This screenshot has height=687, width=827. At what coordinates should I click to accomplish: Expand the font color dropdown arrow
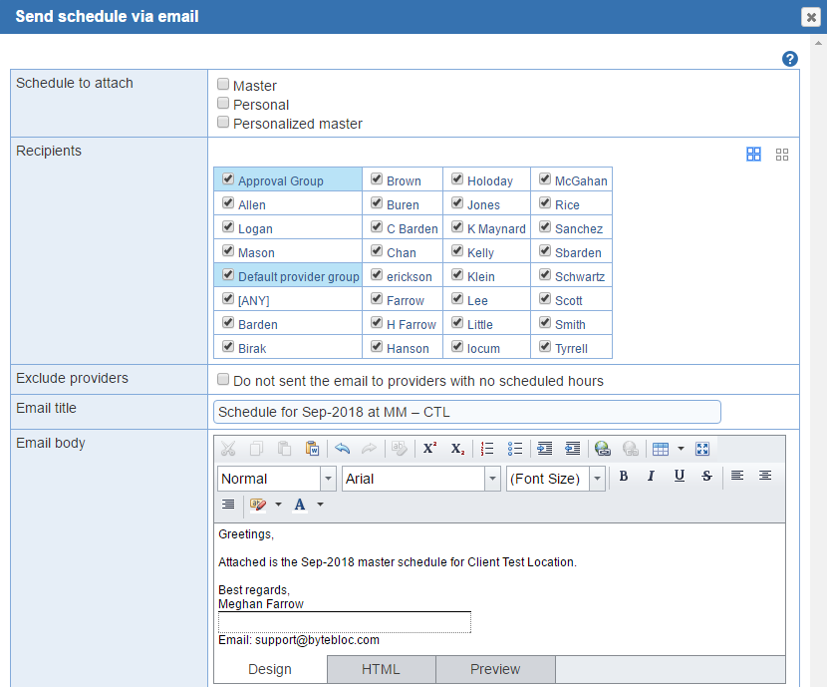point(320,505)
